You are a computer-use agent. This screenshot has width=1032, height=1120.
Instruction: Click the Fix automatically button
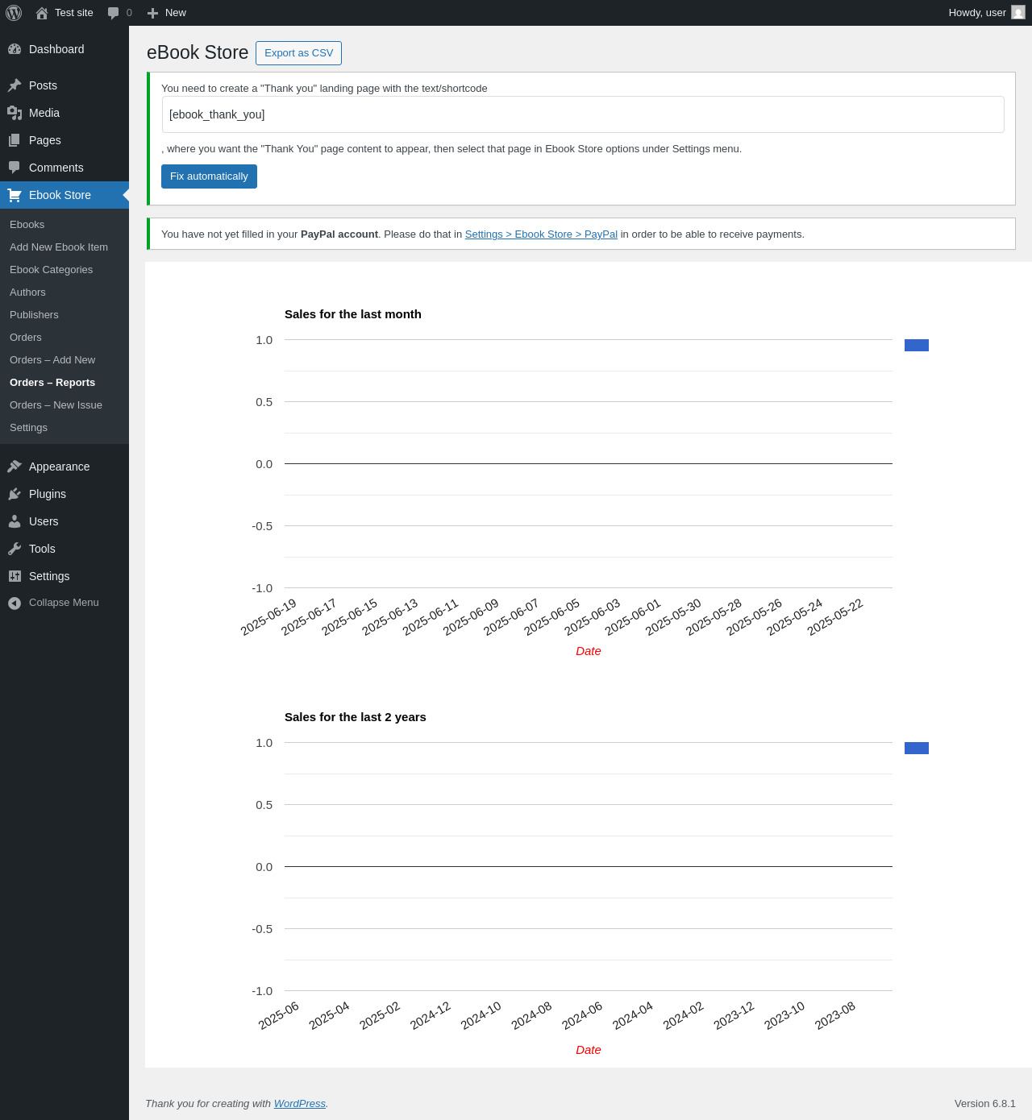[209, 176]
